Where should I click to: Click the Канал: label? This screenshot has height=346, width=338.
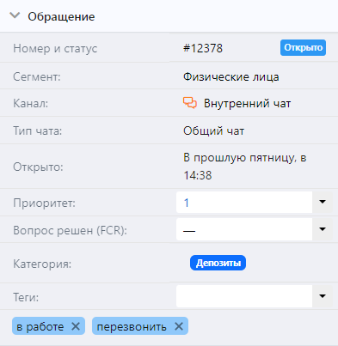point(31,104)
